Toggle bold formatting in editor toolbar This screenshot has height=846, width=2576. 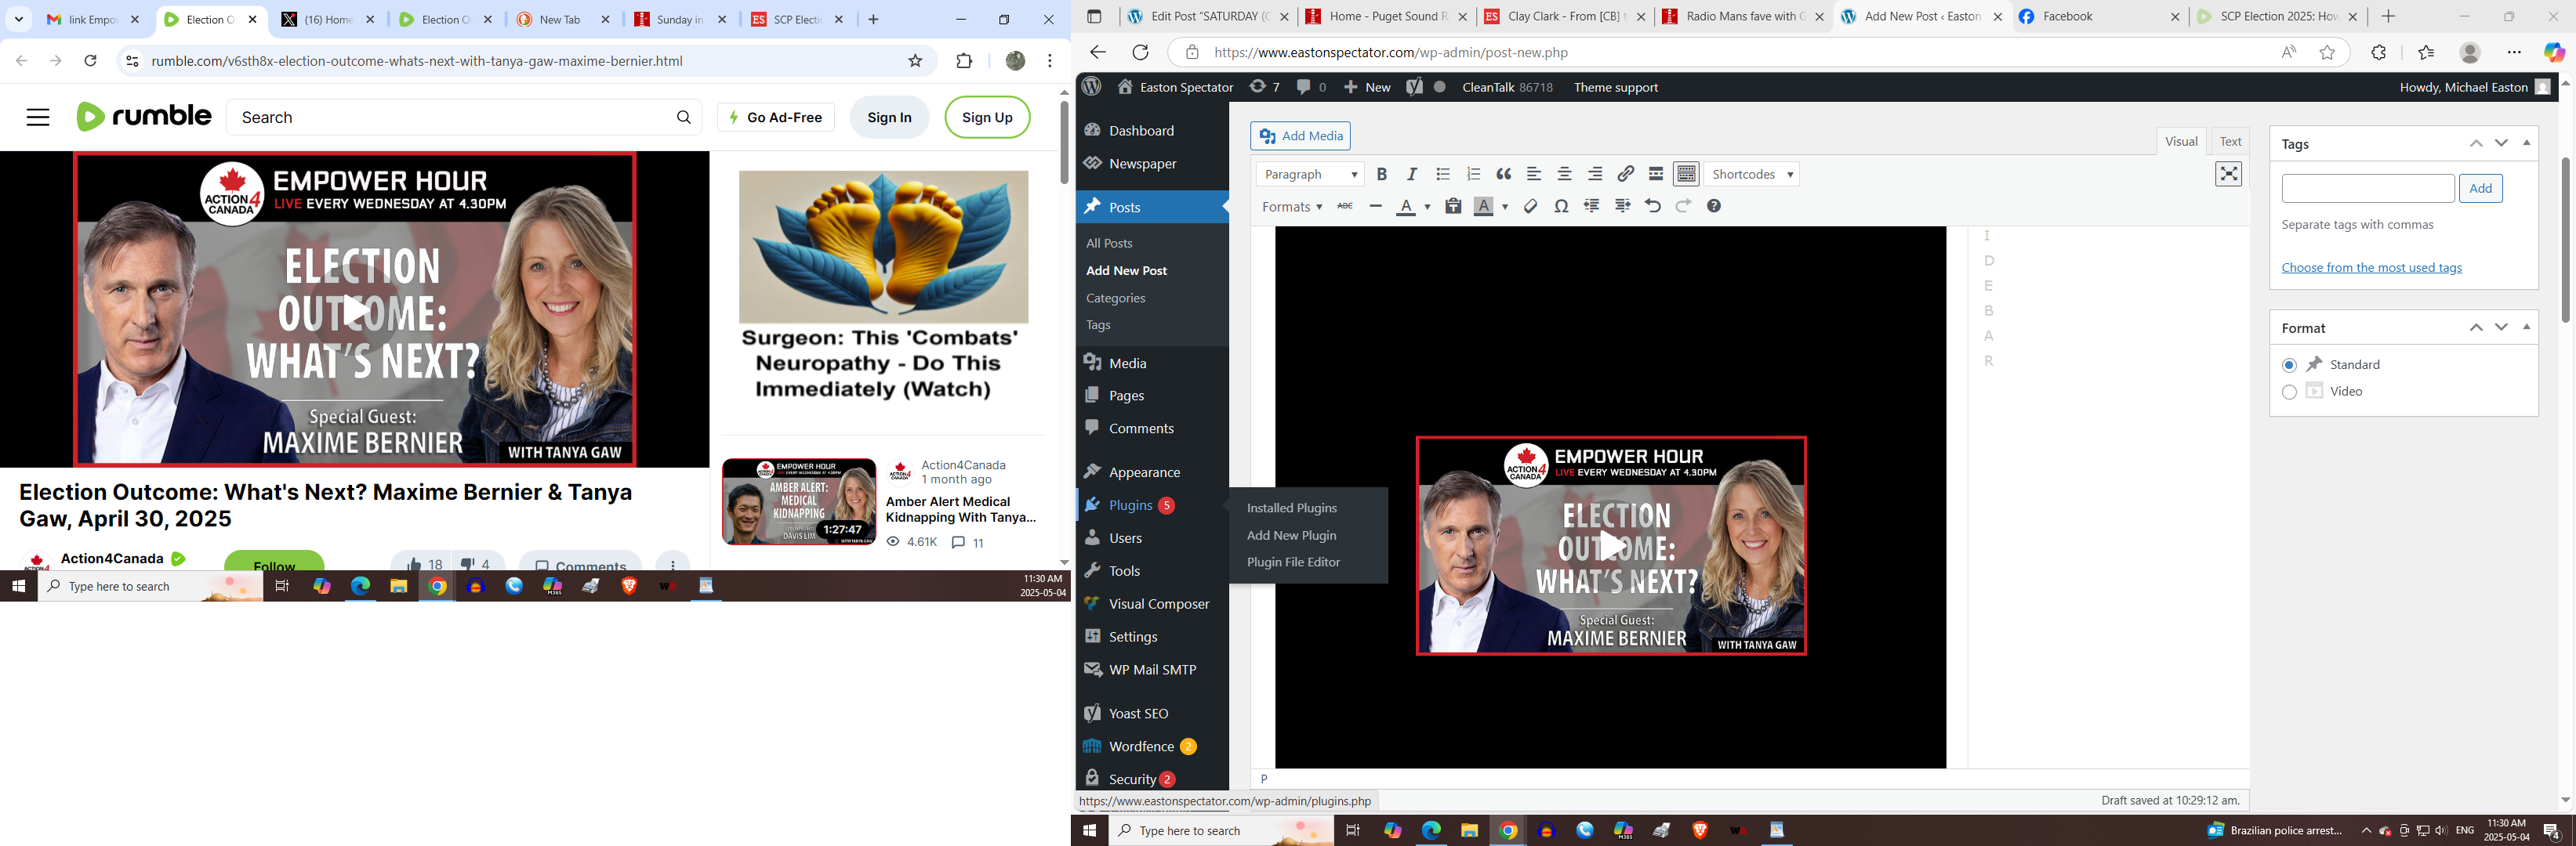point(1381,174)
